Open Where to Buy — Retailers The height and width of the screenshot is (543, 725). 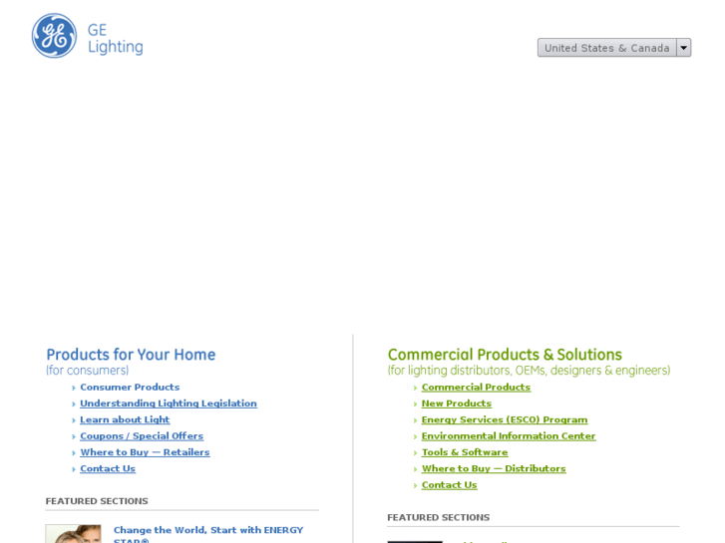[145, 452]
